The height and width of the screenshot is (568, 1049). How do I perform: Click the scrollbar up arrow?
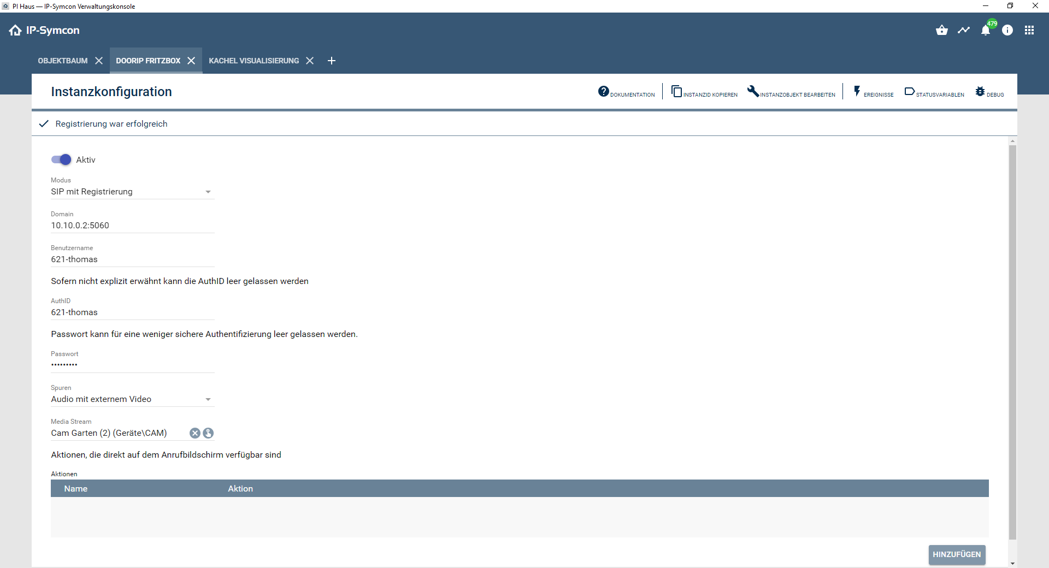point(1012,141)
